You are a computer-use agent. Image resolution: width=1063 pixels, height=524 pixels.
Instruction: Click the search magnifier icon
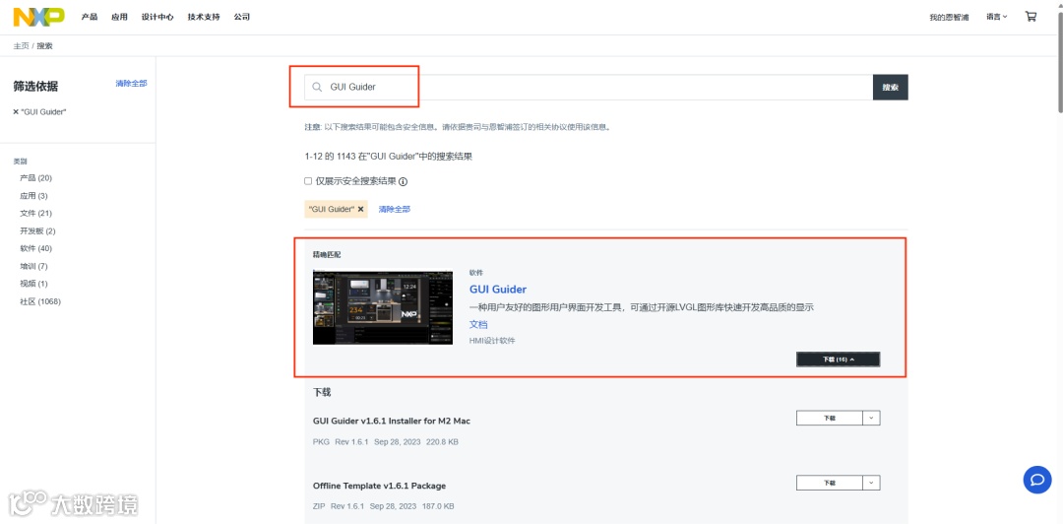click(317, 87)
